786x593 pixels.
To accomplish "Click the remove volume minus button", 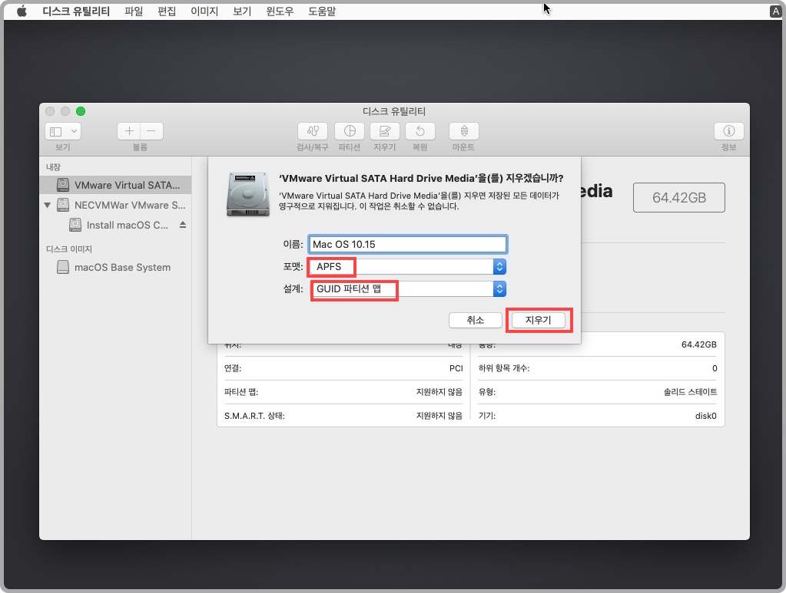I will [151, 131].
